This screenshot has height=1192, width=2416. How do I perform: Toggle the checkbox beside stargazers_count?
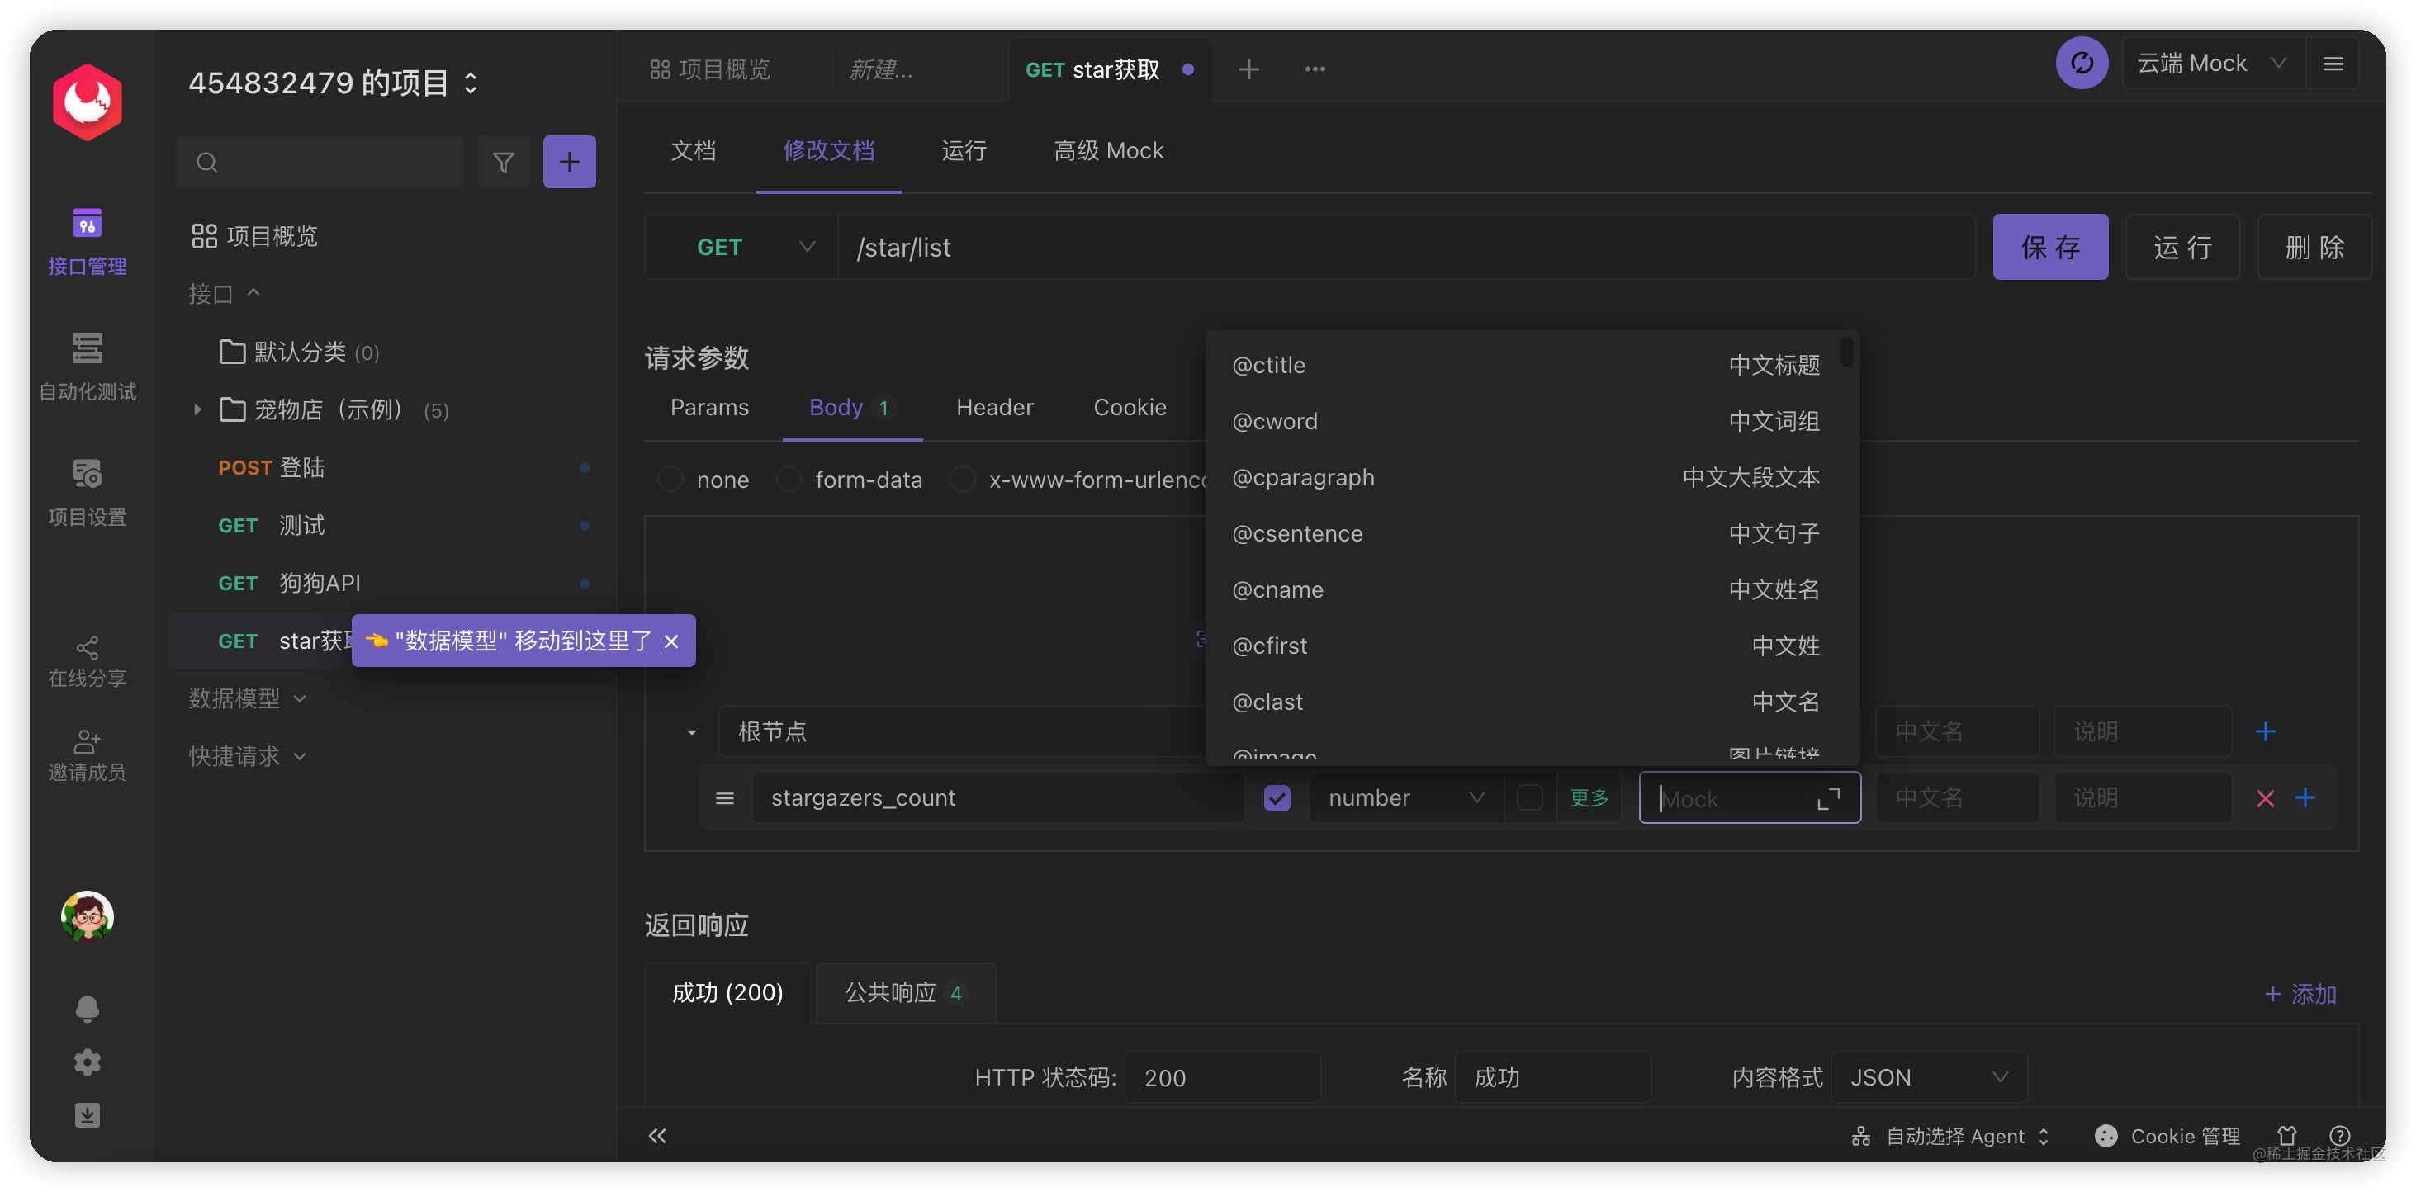click(1277, 797)
